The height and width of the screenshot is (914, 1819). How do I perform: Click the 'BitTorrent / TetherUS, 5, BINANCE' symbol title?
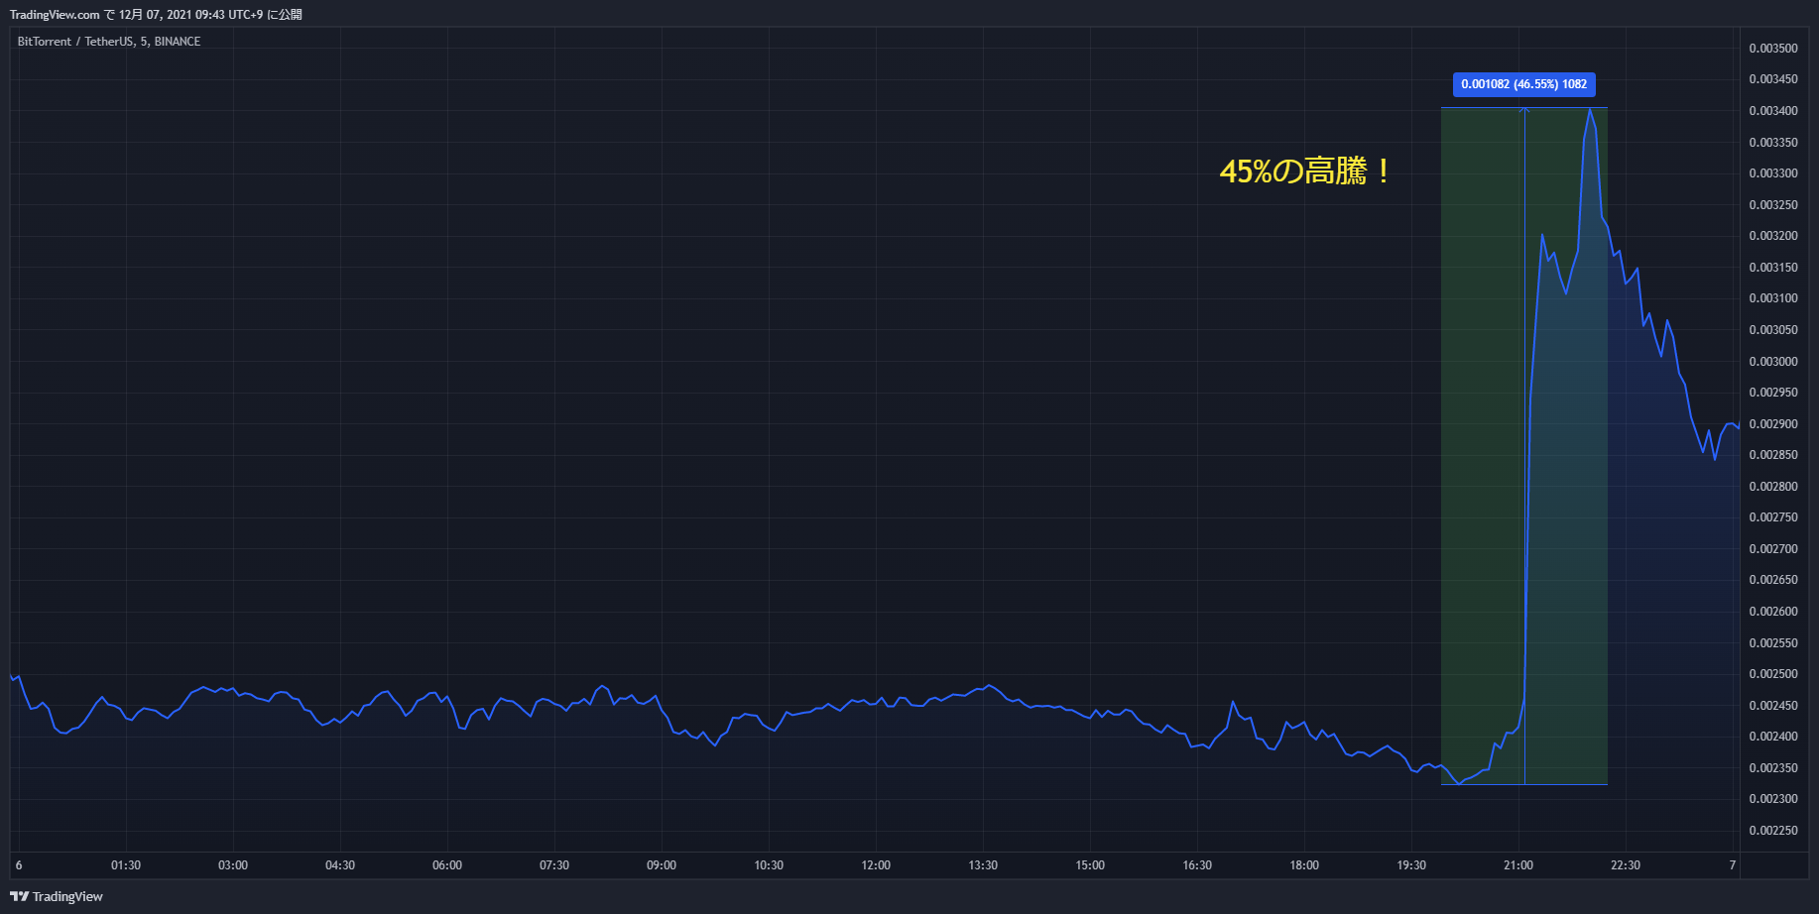109,42
